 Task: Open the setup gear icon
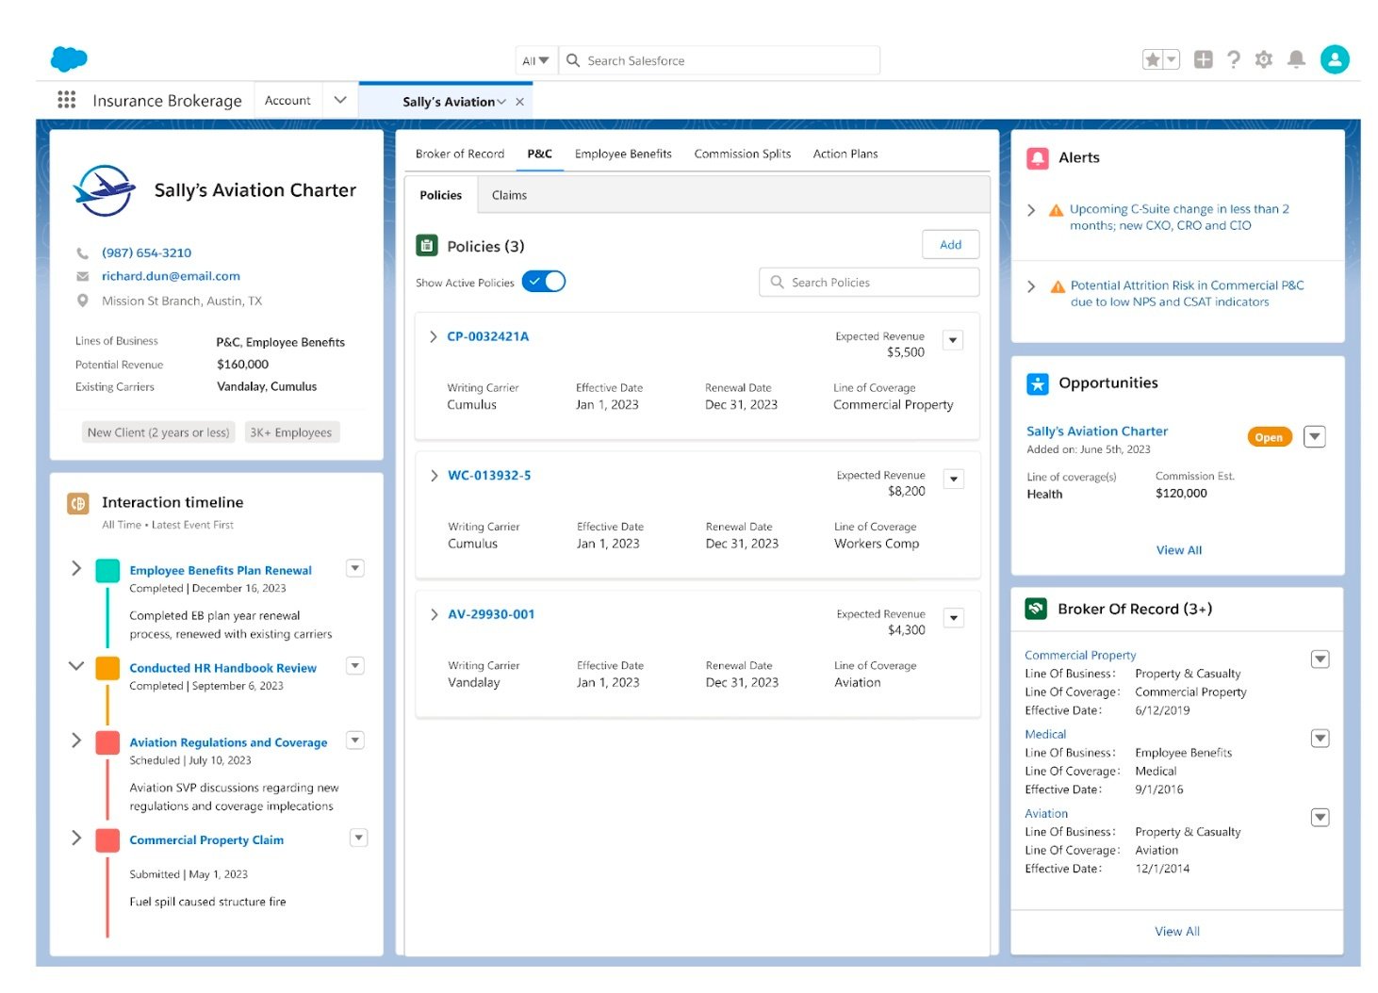pos(1264,60)
